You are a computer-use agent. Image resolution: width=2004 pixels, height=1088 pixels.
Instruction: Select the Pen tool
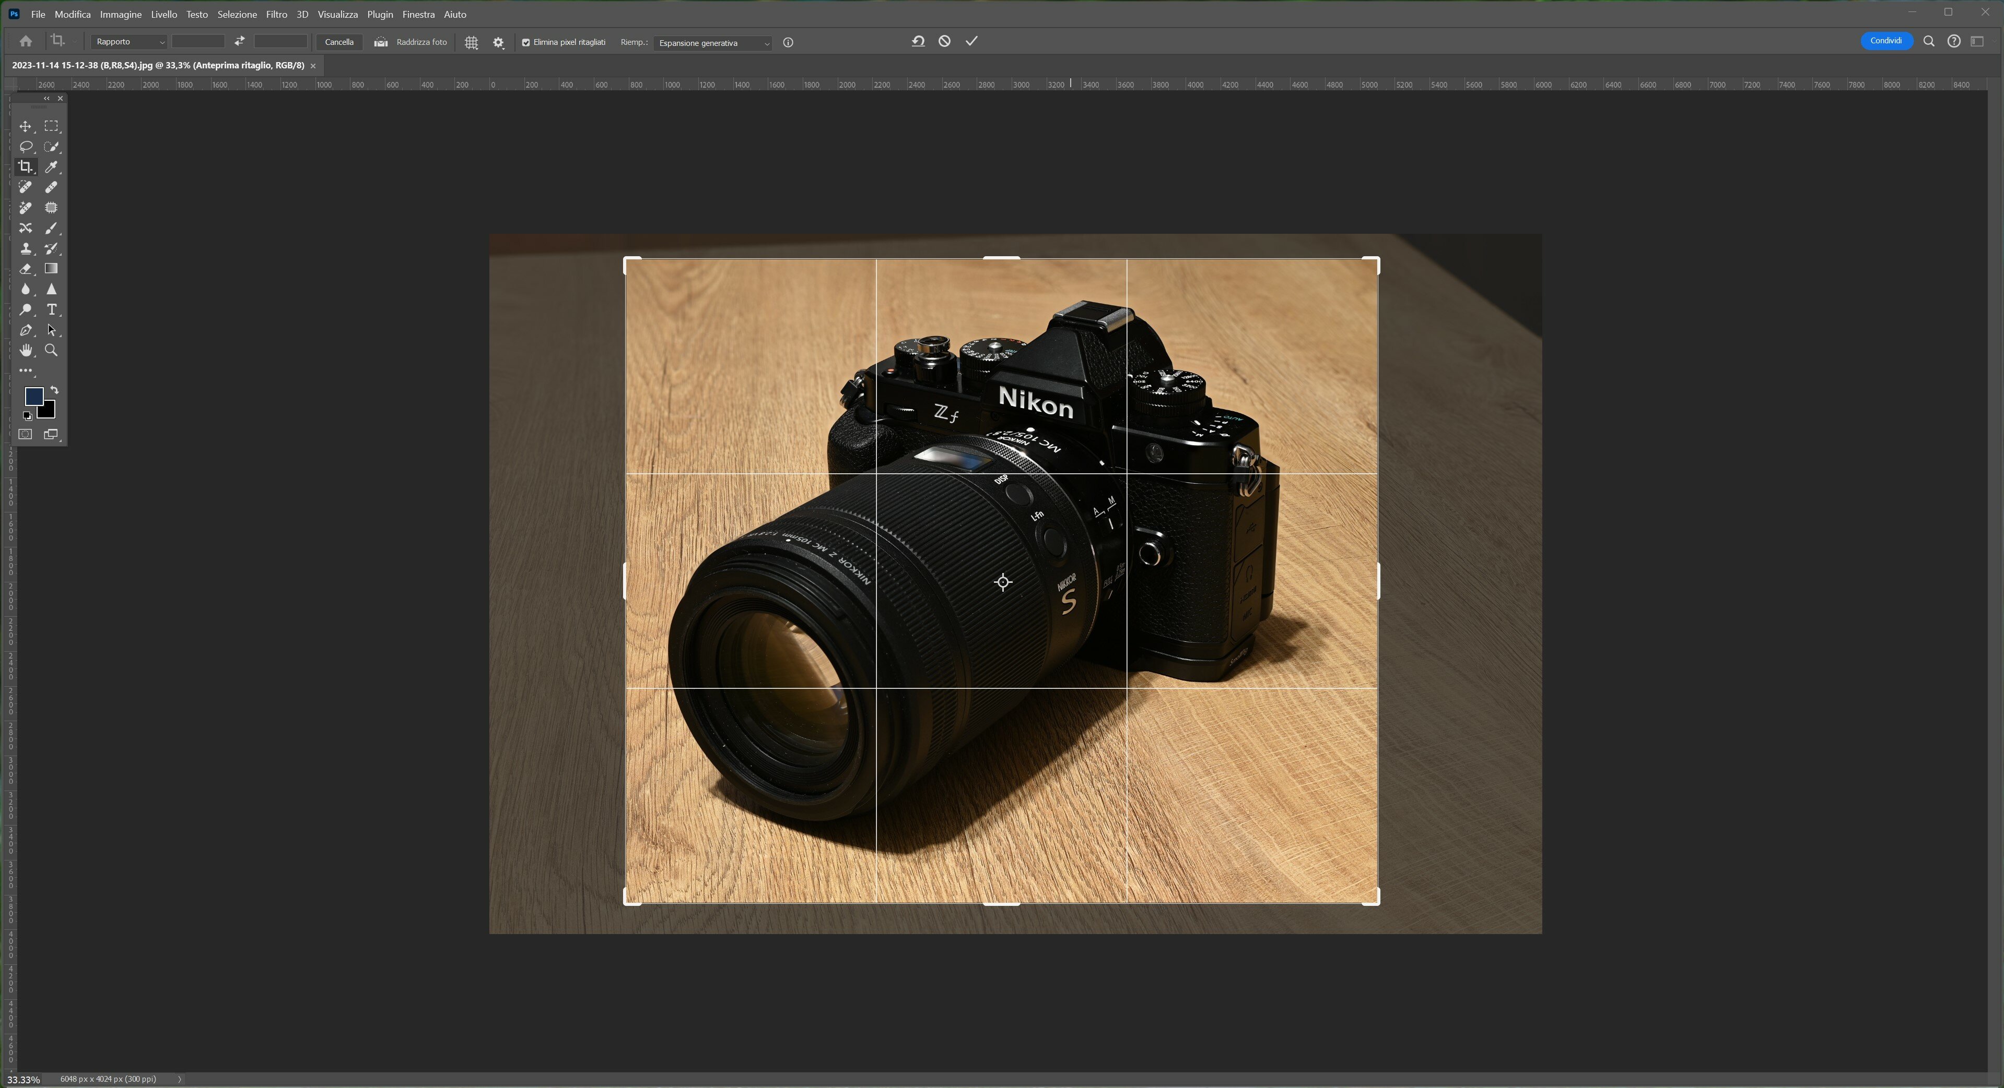(26, 330)
